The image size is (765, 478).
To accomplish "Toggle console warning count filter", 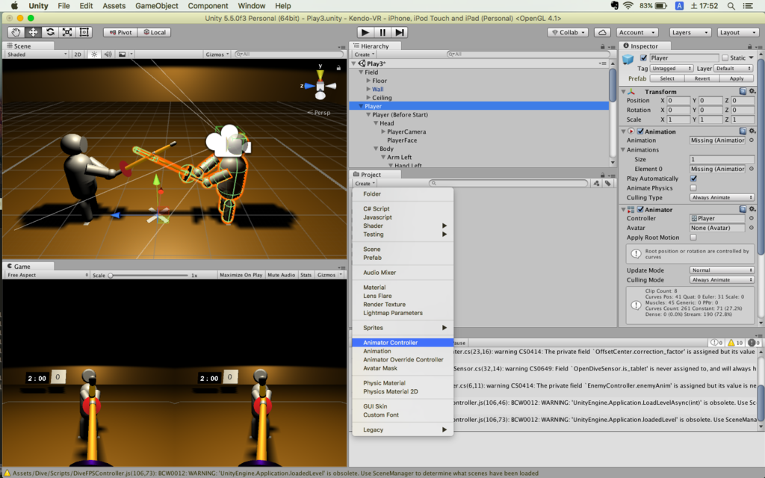I will click(x=735, y=342).
